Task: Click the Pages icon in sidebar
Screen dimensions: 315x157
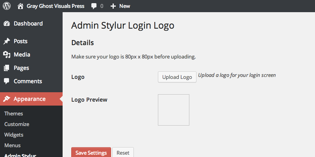Action: click(7, 68)
